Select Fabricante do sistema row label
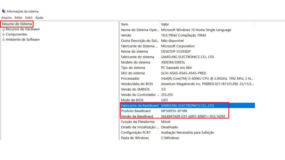Image resolution: width=285 pixels, height=160 pixels. [x=137, y=57]
